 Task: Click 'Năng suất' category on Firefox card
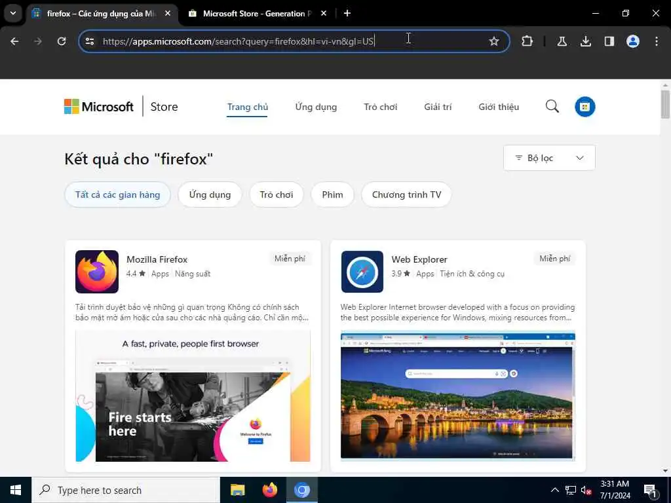[193, 274]
